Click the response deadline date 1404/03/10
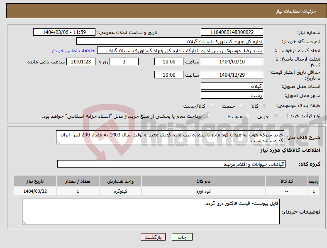Screen dimensions: 327x248 [232, 61]
